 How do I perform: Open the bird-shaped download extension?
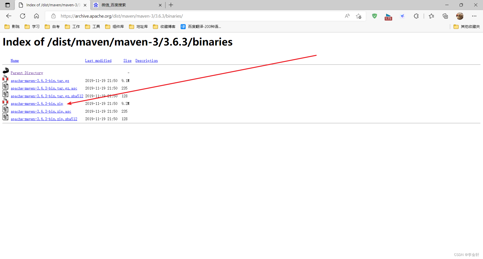click(x=402, y=16)
